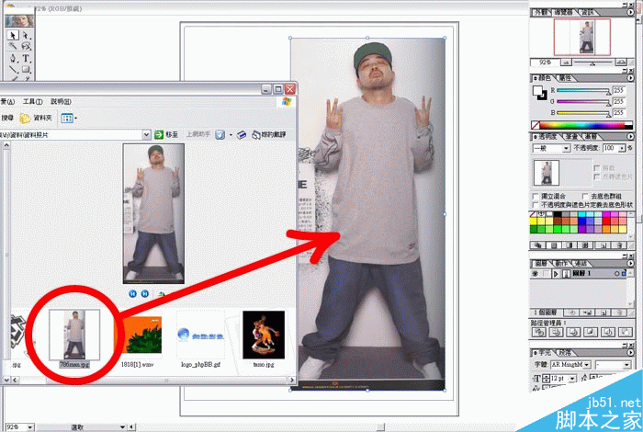
Task: Select the Magic Wand tool
Action: click(x=13, y=46)
